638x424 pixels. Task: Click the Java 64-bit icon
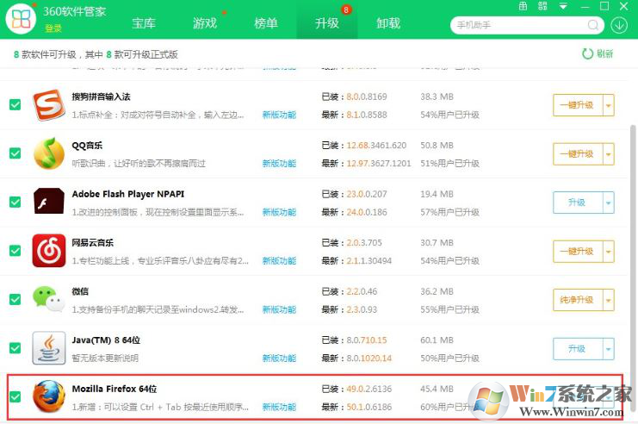(x=49, y=348)
